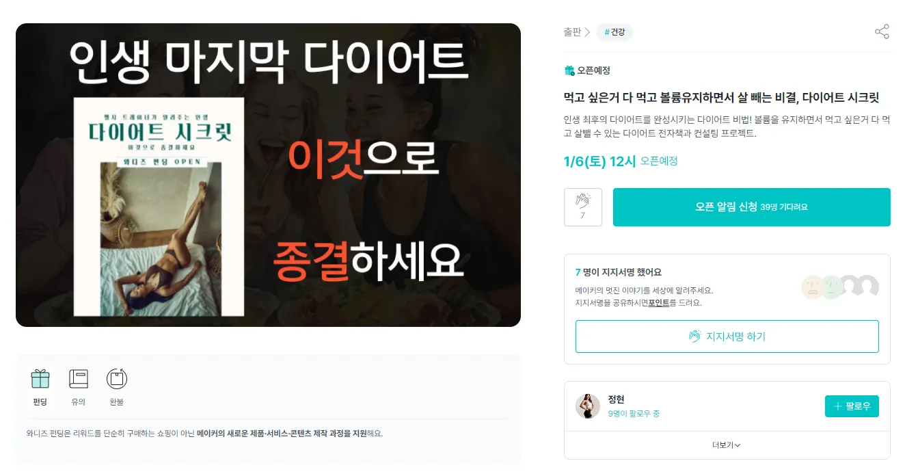Select the 유의 book icon
Viewport: 905px width, 476px height.
tap(79, 379)
